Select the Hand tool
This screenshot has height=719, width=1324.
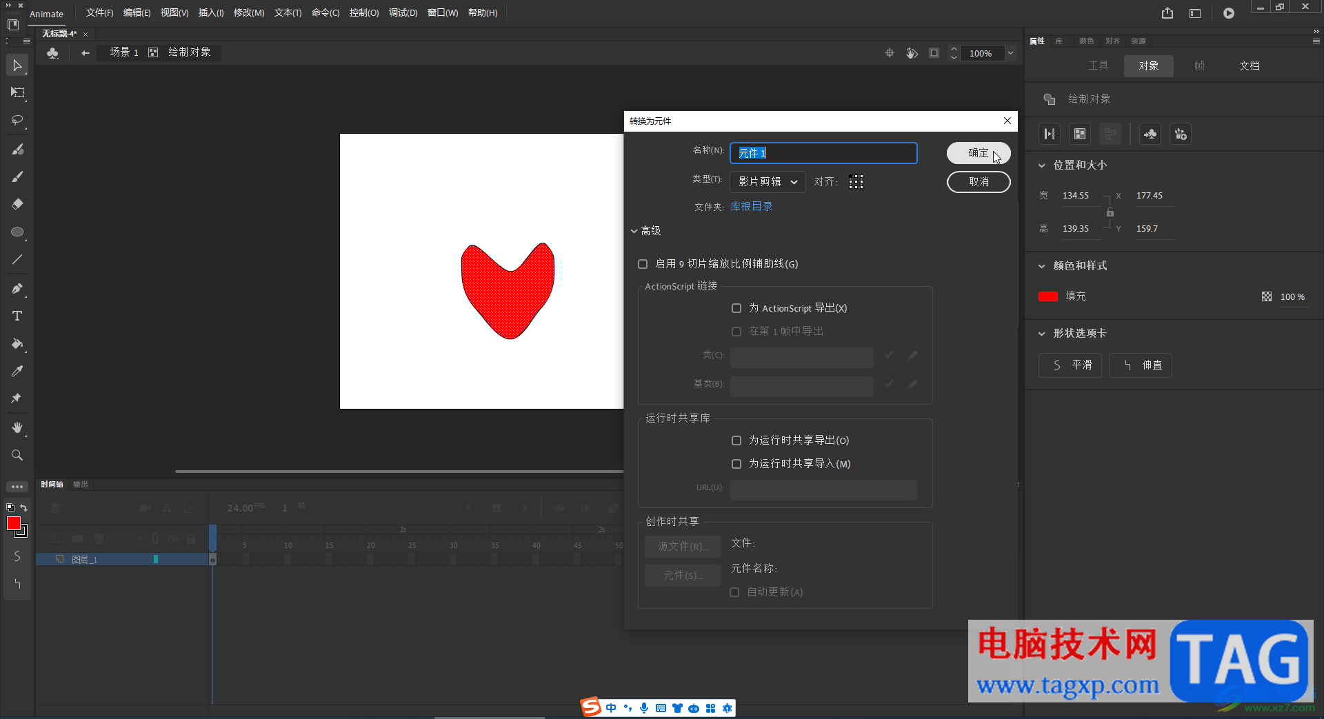tap(17, 427)
